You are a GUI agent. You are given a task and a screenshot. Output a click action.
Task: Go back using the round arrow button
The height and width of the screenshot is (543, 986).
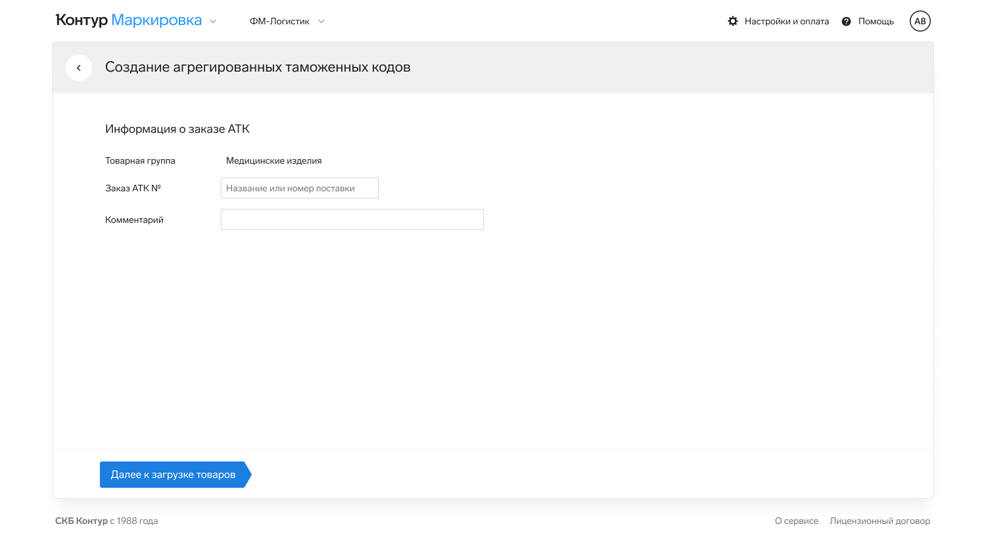point(79,68)
